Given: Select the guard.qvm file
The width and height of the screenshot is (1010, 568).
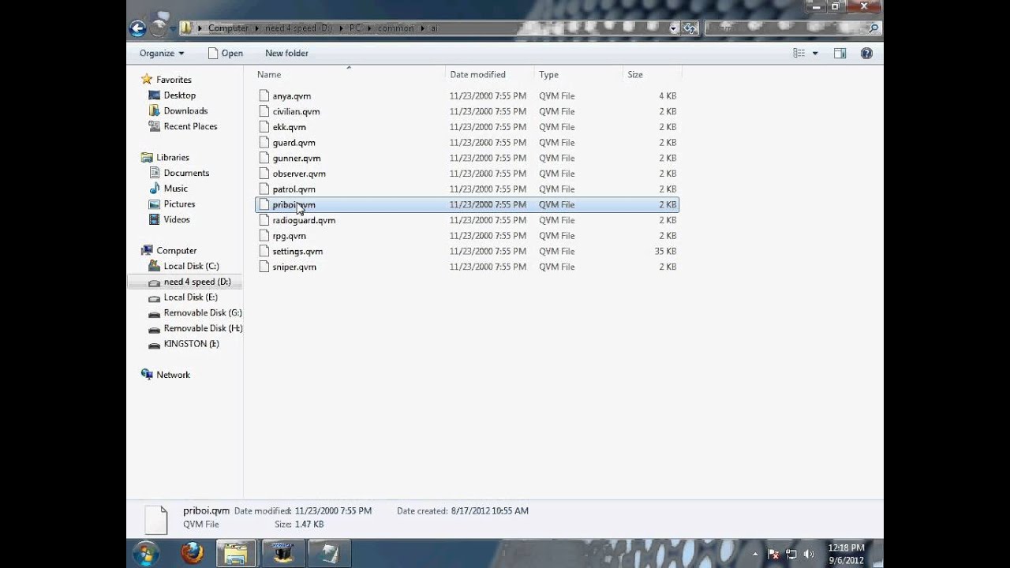Looking at the screenshot, I should click(467, 143).
